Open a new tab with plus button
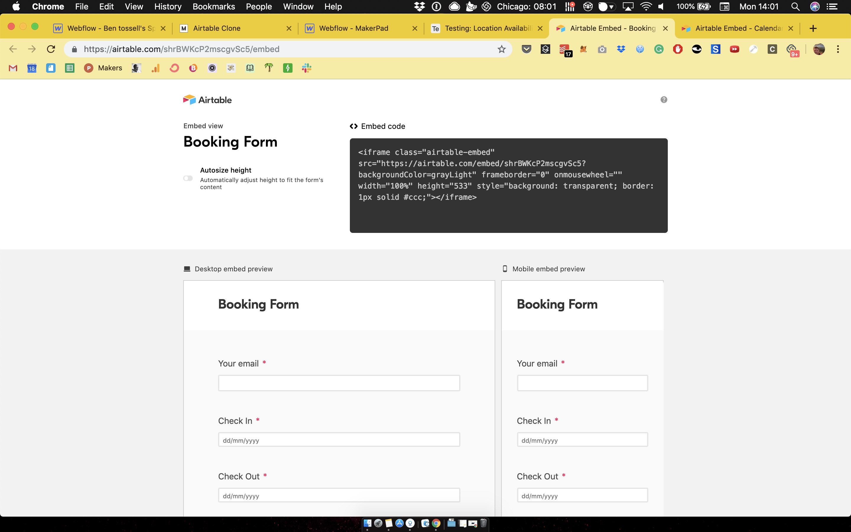The height and width of the screenshot is (532, 851). coord(813,28)
